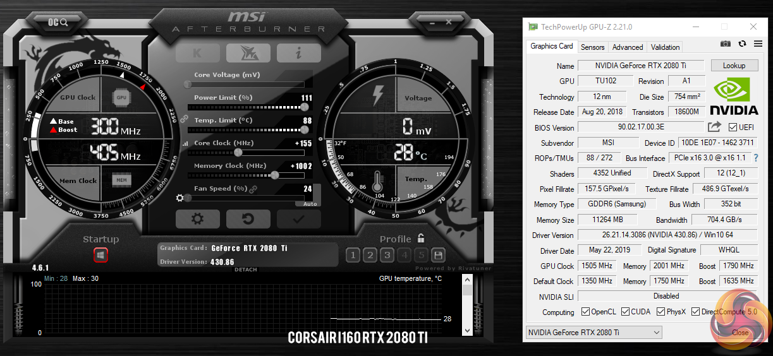The height and width of the screenshot is (356, 773).
Task: Open the voltage-frequency curve editor icon
Action: point(185,143)
